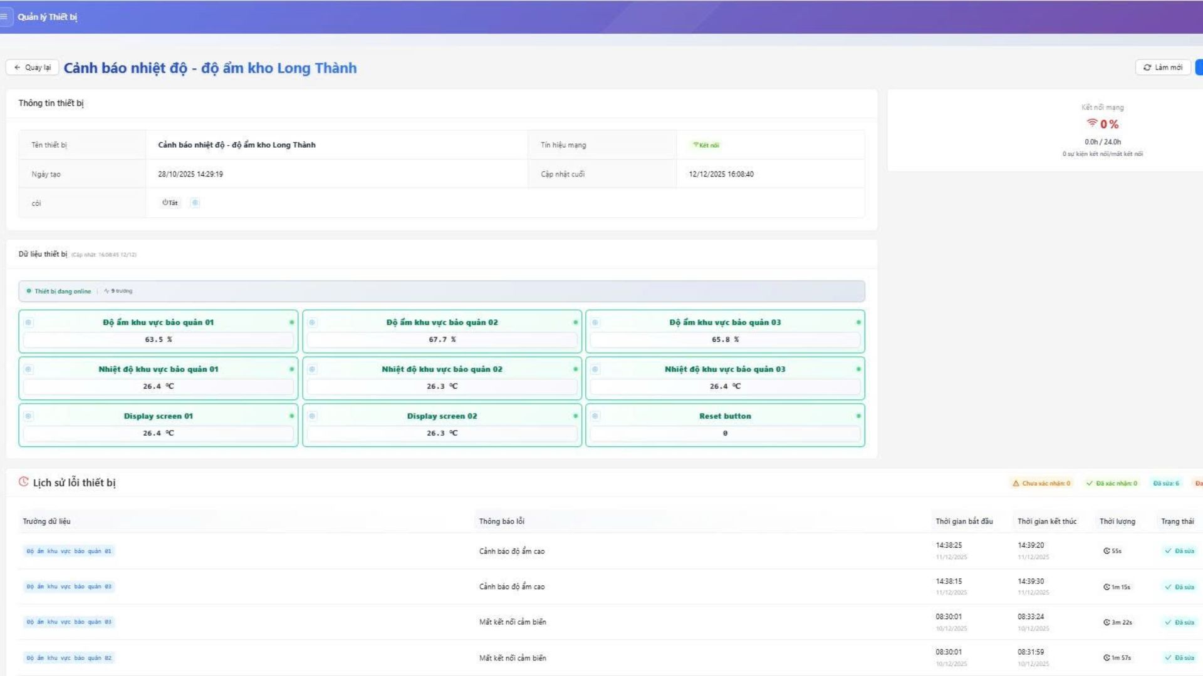Click the icon on Độ ẩm khu vực 03 card

pos(595,322)
